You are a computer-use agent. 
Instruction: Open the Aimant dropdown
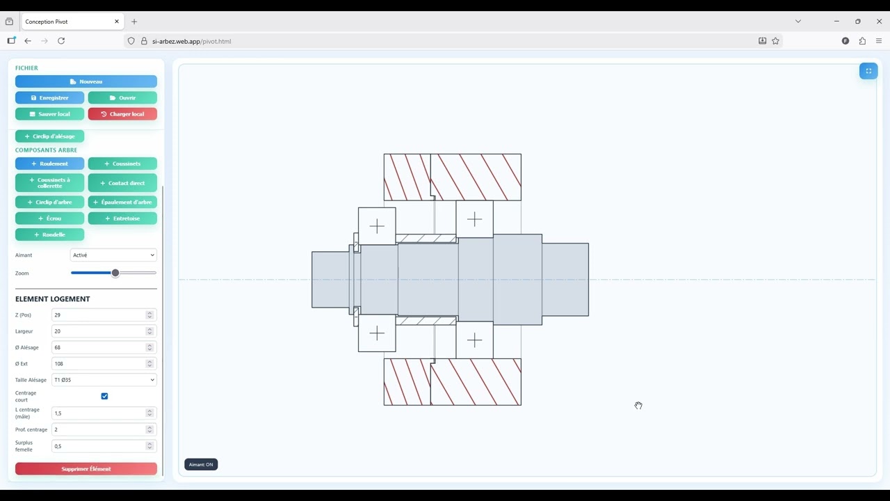pos(113,255)
